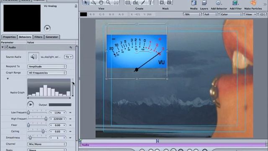Click the Add Filter icon

pos(235,3)
